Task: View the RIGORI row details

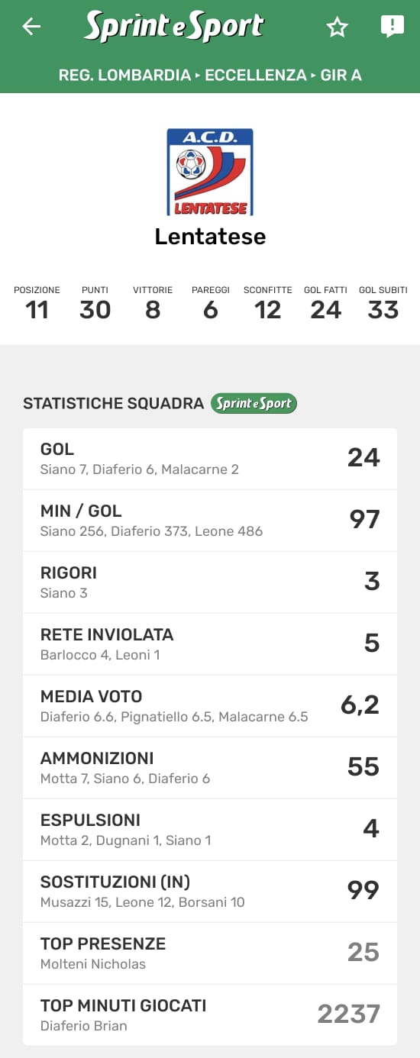Action: [210, 582]
